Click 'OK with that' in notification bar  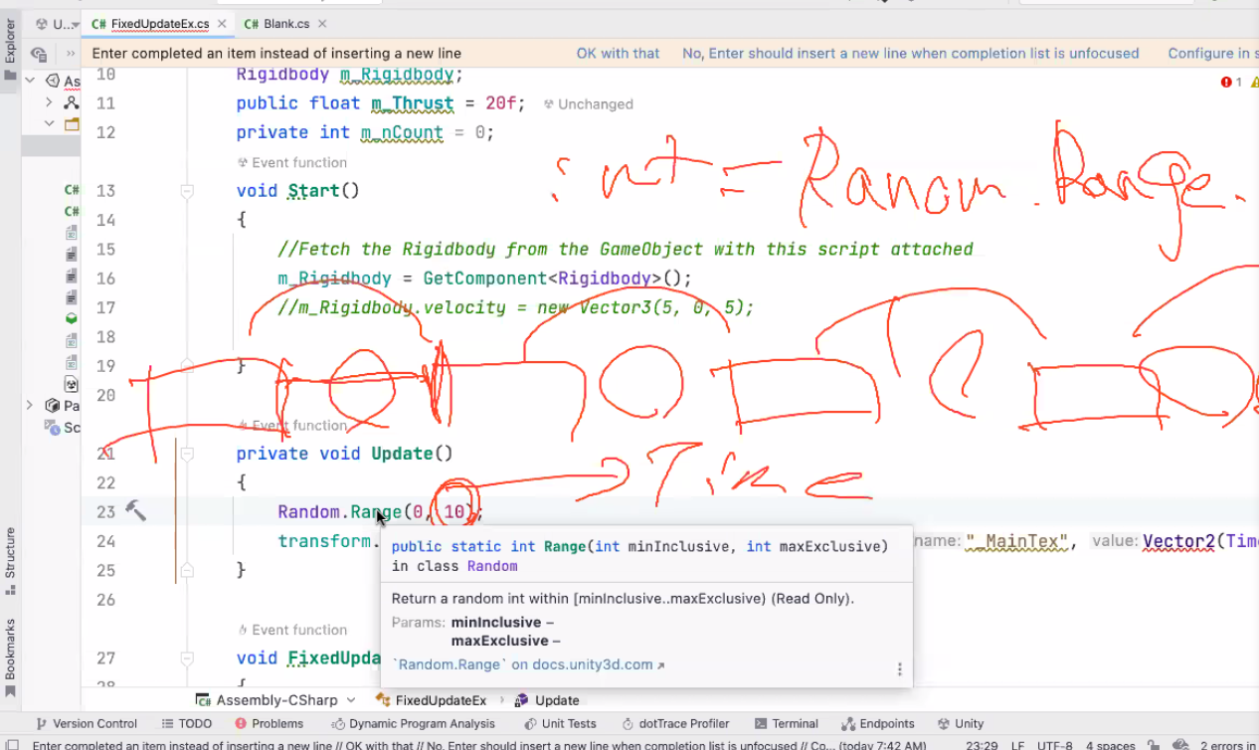click(x=618, y=54)
